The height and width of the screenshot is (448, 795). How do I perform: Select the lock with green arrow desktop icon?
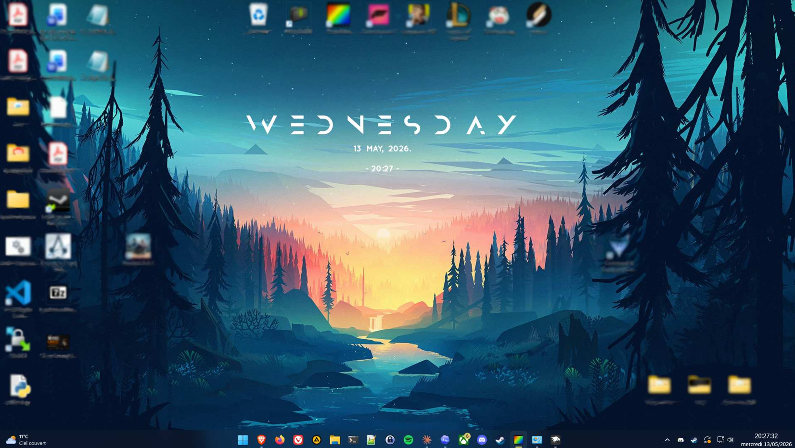point(18,343)
